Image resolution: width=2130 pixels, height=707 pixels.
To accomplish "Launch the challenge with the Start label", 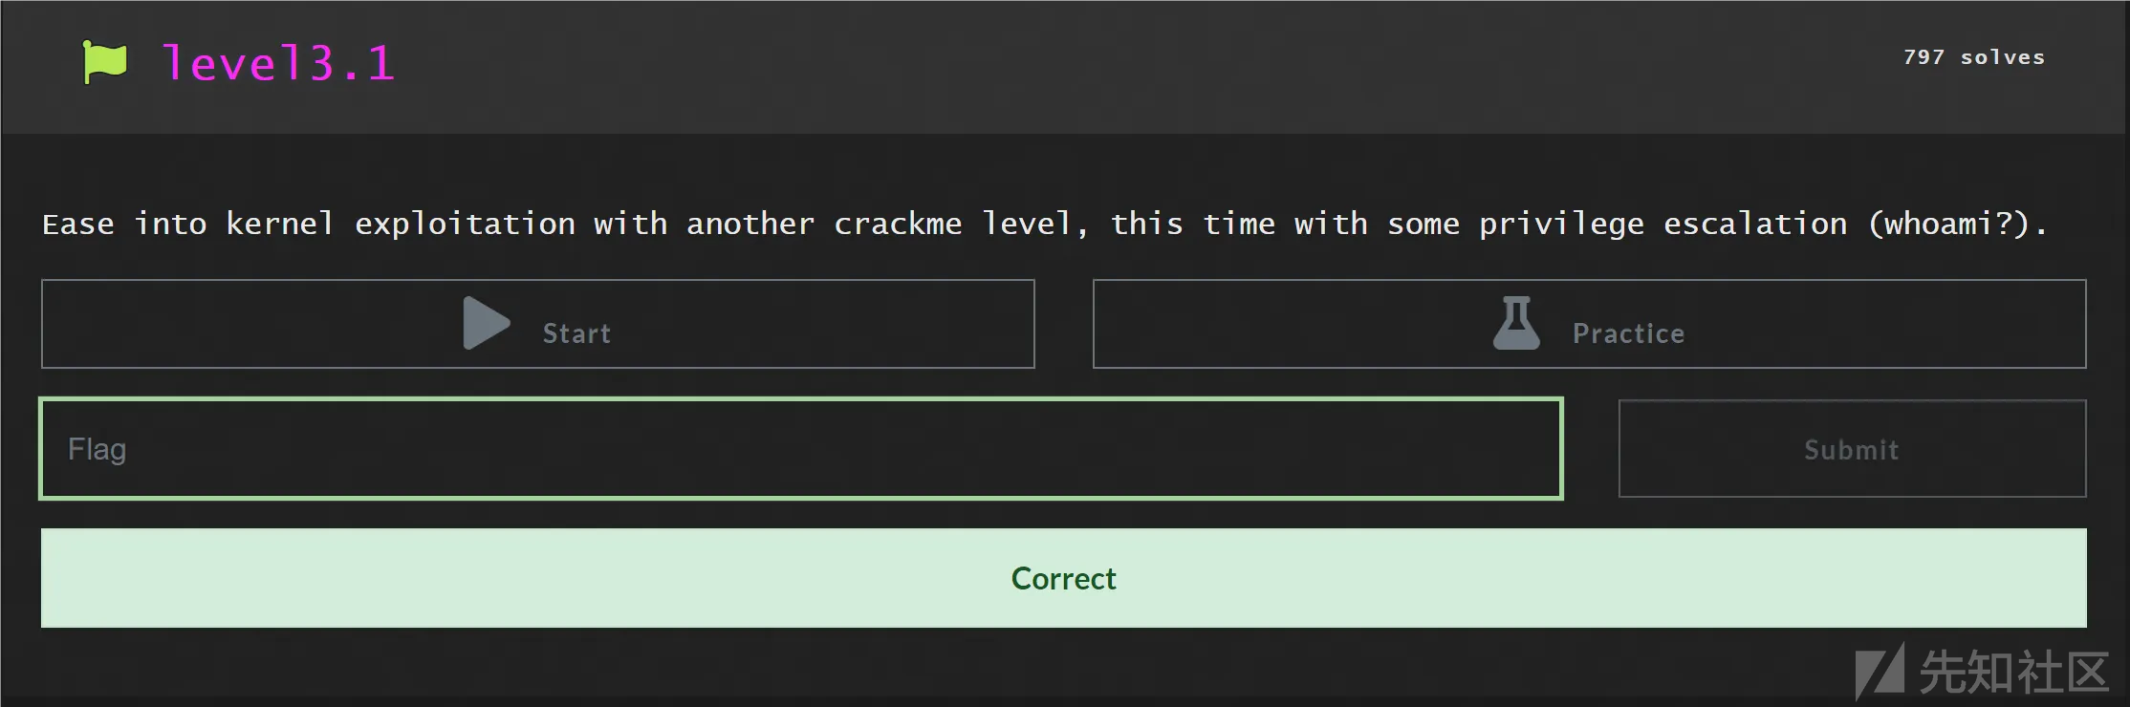I will 576,333.
